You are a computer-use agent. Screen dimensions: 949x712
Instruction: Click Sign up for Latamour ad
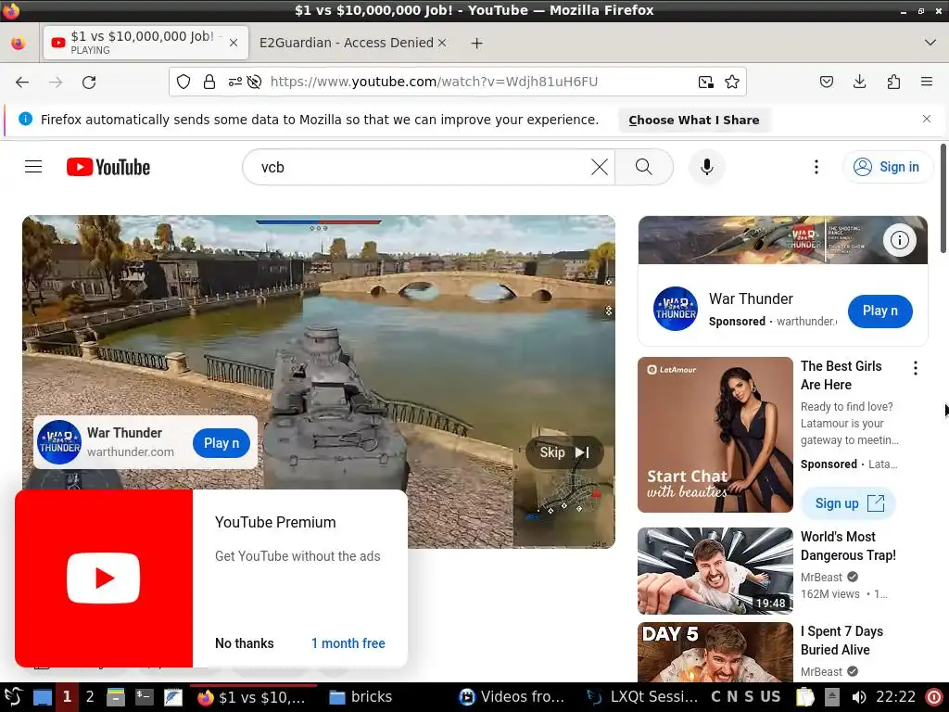(848, 503)
